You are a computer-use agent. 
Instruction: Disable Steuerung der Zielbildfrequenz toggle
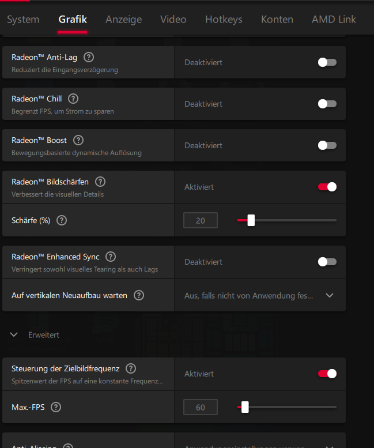point(327,374)
